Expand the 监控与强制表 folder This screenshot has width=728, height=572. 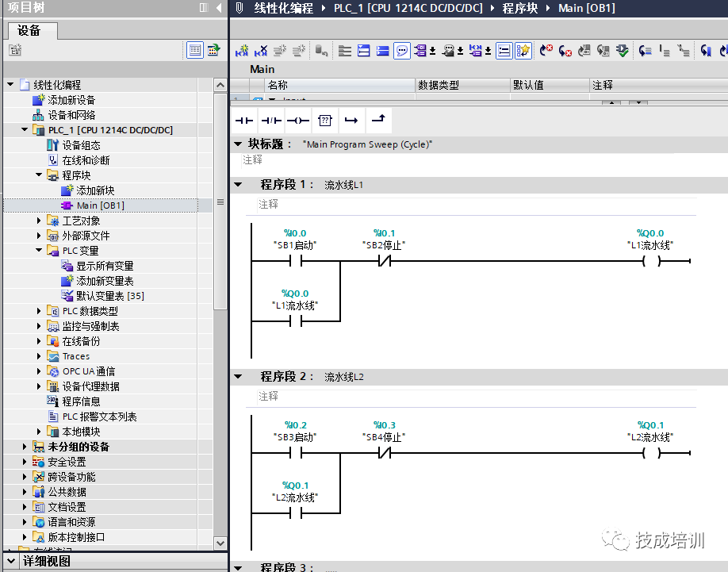39,326
